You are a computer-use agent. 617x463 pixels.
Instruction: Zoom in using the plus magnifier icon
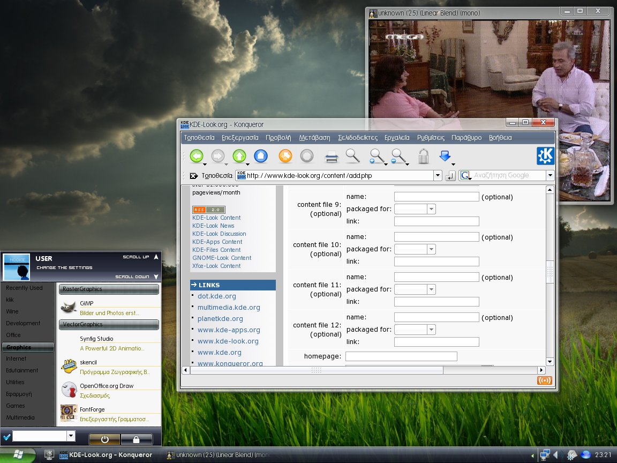[x=377, y=156]
